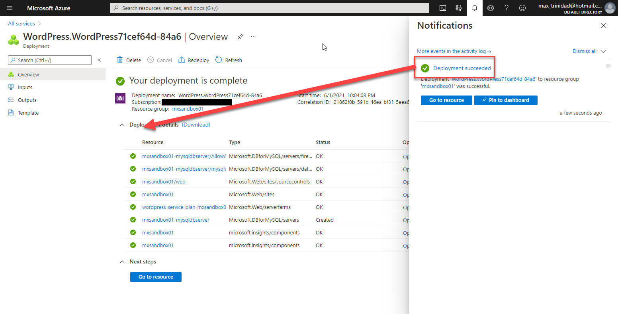Click the Resource column header
The height and width of the screenshot is (314, 618).
[153, 142]
